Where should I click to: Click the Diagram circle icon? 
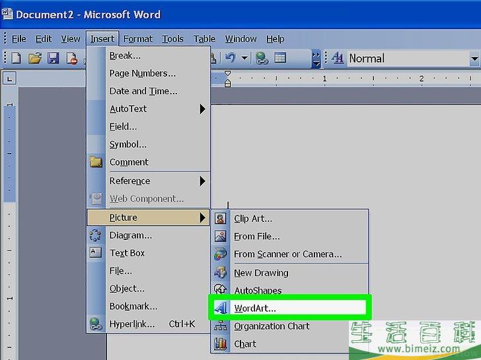point(95,235)
